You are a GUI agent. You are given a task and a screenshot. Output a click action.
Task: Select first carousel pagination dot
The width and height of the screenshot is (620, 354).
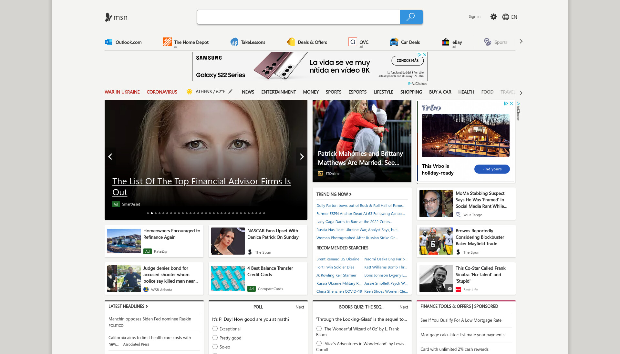(148, 213)
